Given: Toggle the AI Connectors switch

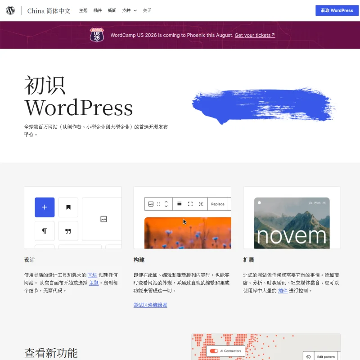Looking at the screenshot, I should tap(214, 351).
